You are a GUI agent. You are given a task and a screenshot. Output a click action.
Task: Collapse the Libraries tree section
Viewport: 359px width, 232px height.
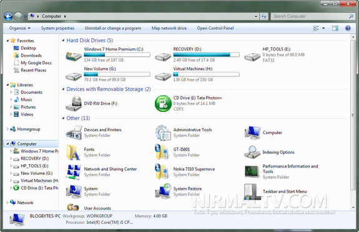[x=7, y=85]
